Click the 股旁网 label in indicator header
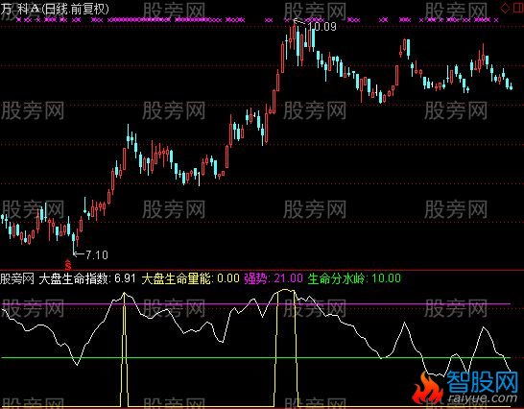 pos(17,278)
